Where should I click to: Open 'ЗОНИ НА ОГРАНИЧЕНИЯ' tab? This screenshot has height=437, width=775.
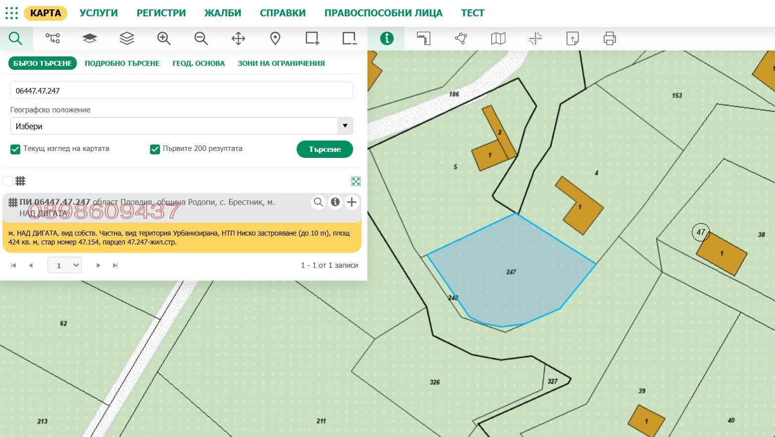(x=281, y=63)
